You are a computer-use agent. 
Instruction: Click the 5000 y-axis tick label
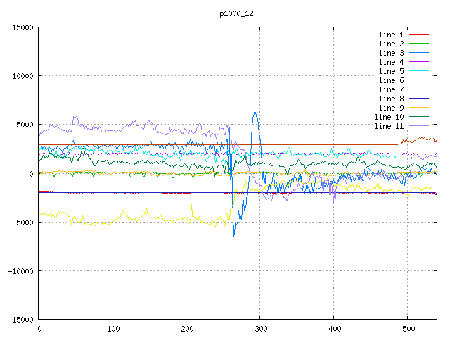(23, 125)
